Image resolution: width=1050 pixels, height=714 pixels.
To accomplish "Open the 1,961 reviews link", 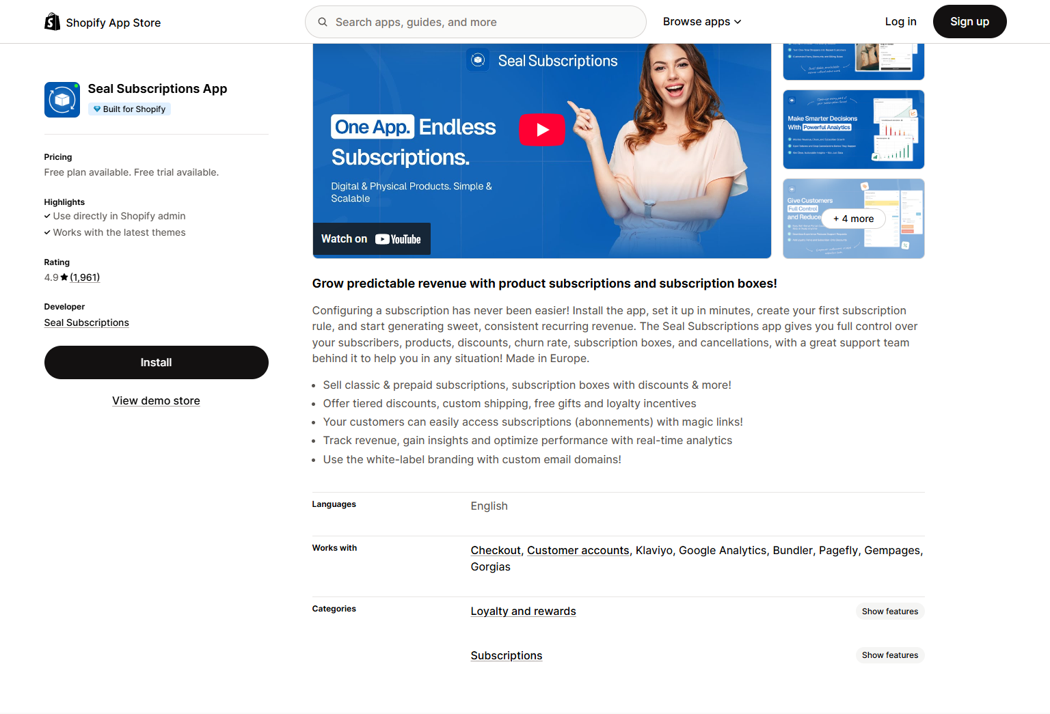I will click(85, 277).
